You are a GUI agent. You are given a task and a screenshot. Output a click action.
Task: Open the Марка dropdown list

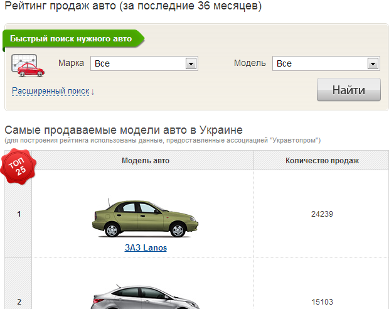191,63
